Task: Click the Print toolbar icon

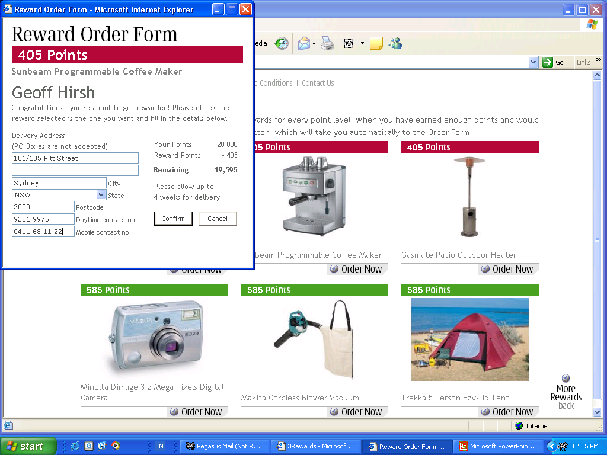Action: pyautogui.click(x=327, y=43)
